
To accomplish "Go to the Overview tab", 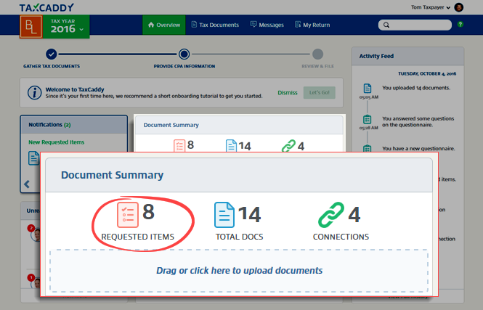I will (x=164, y=25).
